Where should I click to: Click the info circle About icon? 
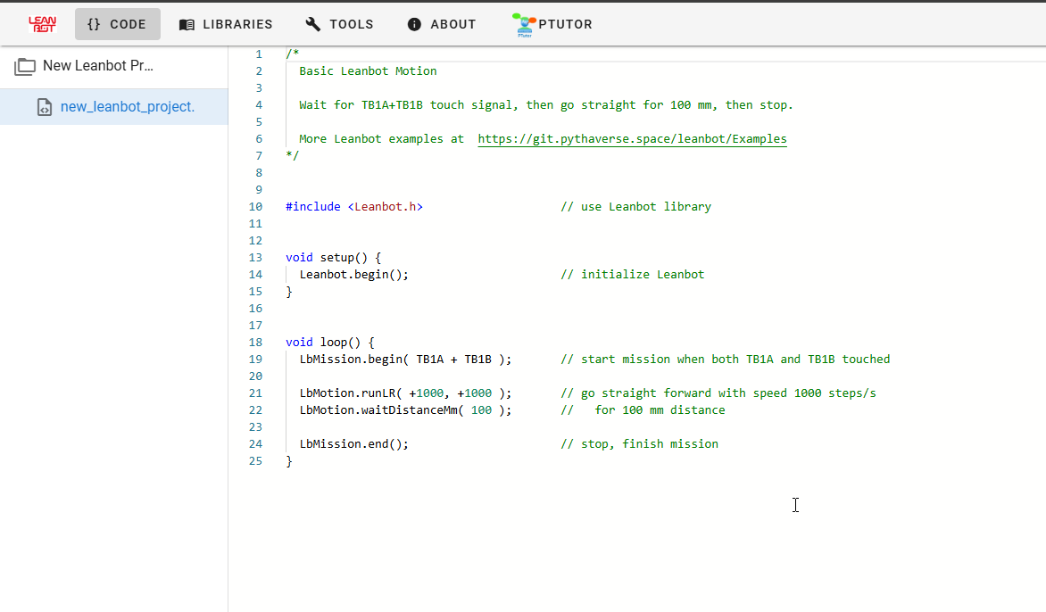coord(414,24)
